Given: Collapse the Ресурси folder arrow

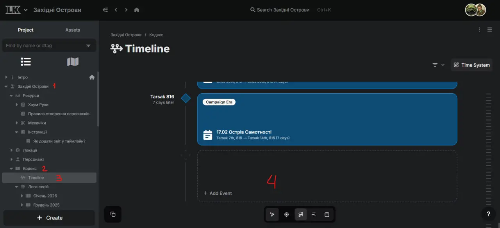Looking at the screenshot, I should coord(11,96).
